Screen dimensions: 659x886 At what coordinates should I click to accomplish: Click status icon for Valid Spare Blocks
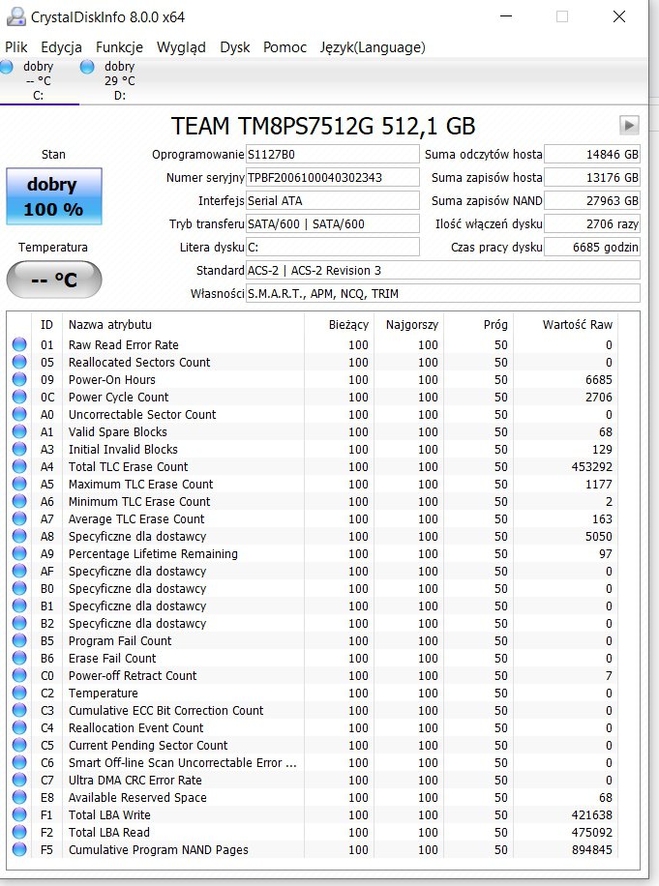pos(19,431)
